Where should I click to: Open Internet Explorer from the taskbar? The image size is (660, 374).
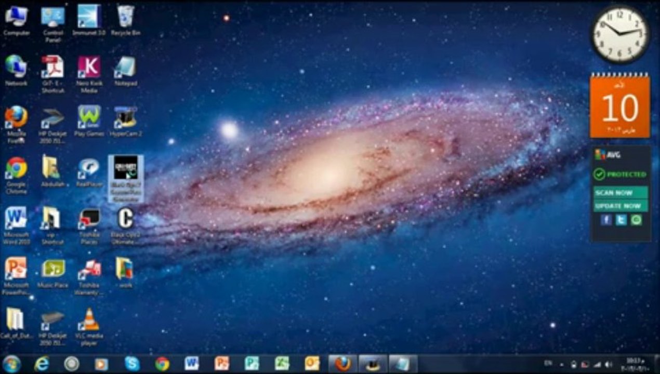[42, 364]
